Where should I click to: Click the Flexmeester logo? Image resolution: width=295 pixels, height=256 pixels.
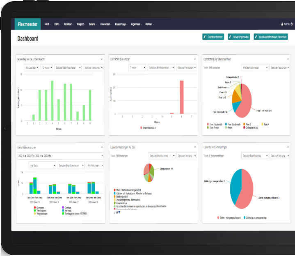tap(27, 24)
